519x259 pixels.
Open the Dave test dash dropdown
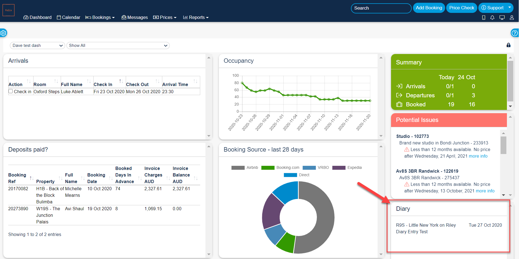[x=37, y=45]
